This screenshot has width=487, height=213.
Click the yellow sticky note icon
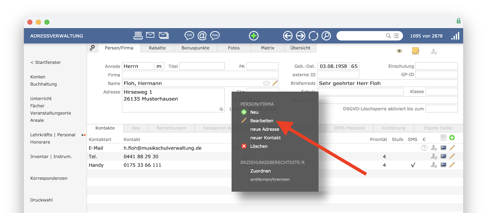(415, 51)
